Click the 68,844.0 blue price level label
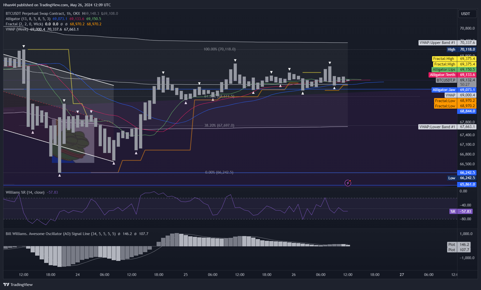The height and width of the screenshot is (290, 481). click(467, 111)
